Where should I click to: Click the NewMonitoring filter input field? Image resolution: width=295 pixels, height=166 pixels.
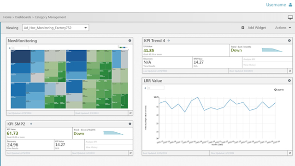click(20, 48)
